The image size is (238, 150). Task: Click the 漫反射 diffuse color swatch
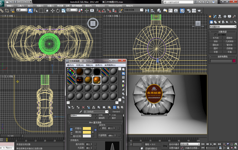87,132
